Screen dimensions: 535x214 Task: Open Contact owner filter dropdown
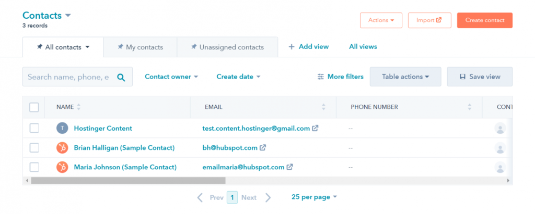click(x=171, y=77)
